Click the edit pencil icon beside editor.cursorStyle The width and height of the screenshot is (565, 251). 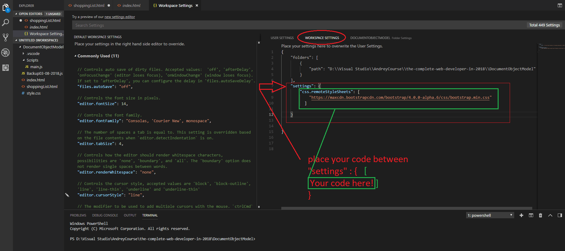tap(67, 195)
